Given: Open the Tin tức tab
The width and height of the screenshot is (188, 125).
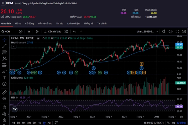Looking at the screenshot, I should tap(60, 23).
